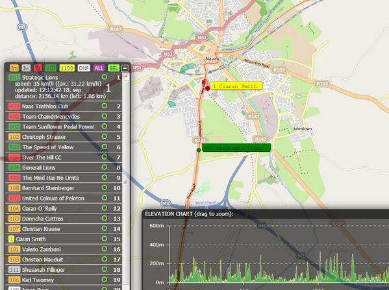The height and width of the screenshot is (290, 389).
Task: Click the 'ELEVATION CHART (drag to zoom)' header
Action: pyautogui.click(x=189, y=214)
